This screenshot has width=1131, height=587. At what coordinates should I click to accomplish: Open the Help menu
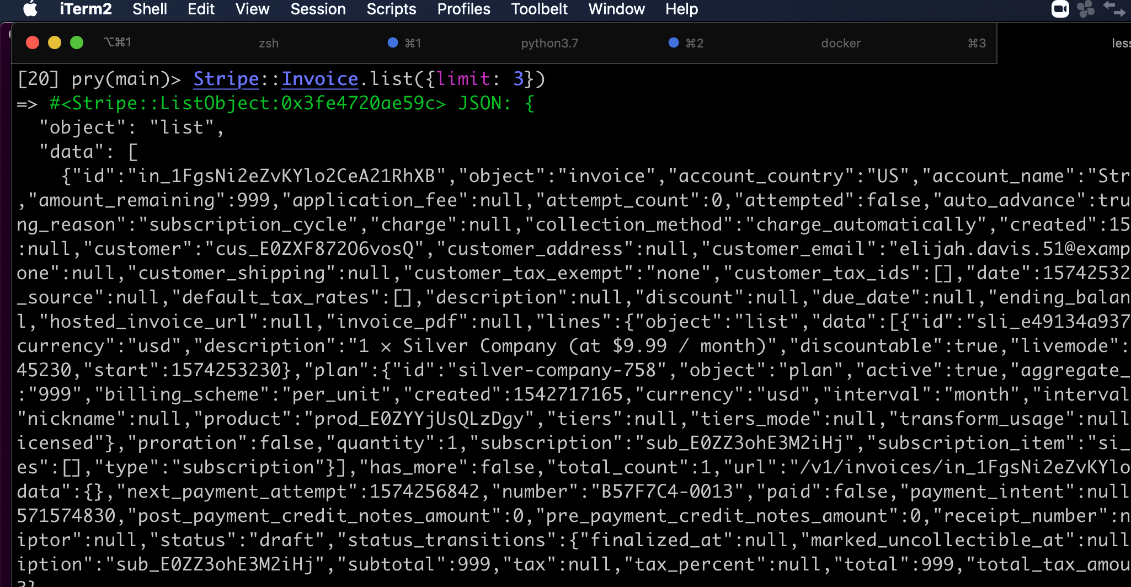point(681,9)
